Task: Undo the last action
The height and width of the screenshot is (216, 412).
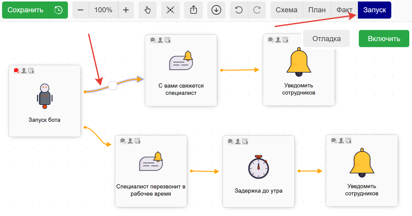Action: tap(239, 10)
